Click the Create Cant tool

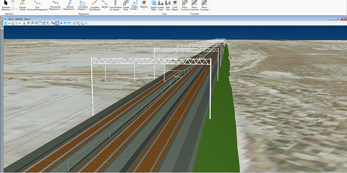click(160, 5)
